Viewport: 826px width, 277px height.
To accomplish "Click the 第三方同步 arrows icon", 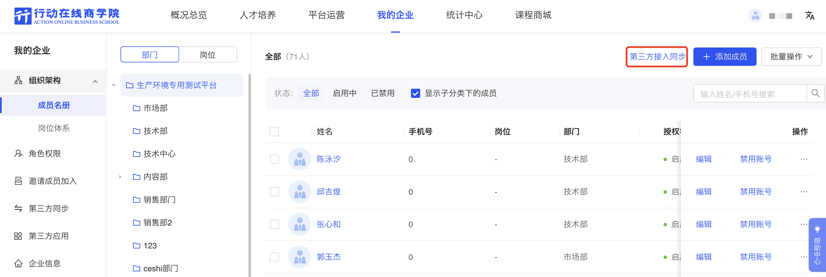I will (18, 209).
